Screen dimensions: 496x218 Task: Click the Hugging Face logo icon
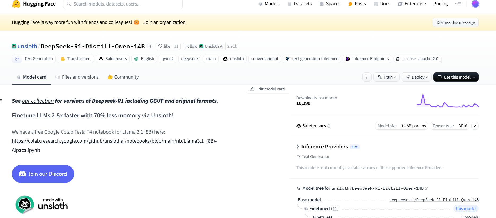pos(16,4)
